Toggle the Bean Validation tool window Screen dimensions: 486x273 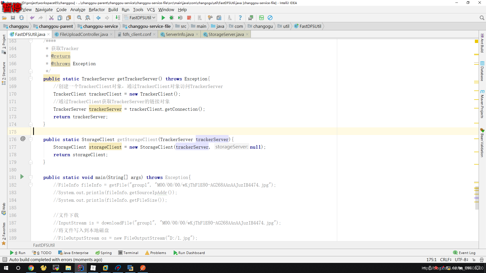click(482, 143)
